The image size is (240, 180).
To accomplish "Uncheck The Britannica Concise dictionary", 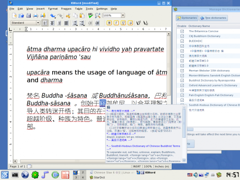I will coord(182,31).
